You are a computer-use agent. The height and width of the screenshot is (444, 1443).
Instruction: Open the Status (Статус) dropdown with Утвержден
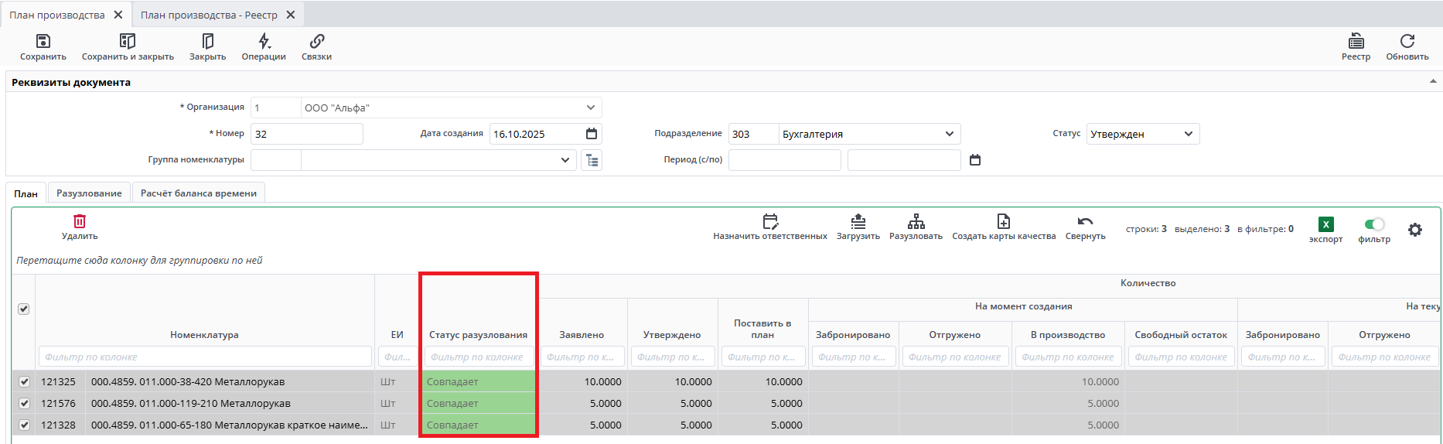1189,134
